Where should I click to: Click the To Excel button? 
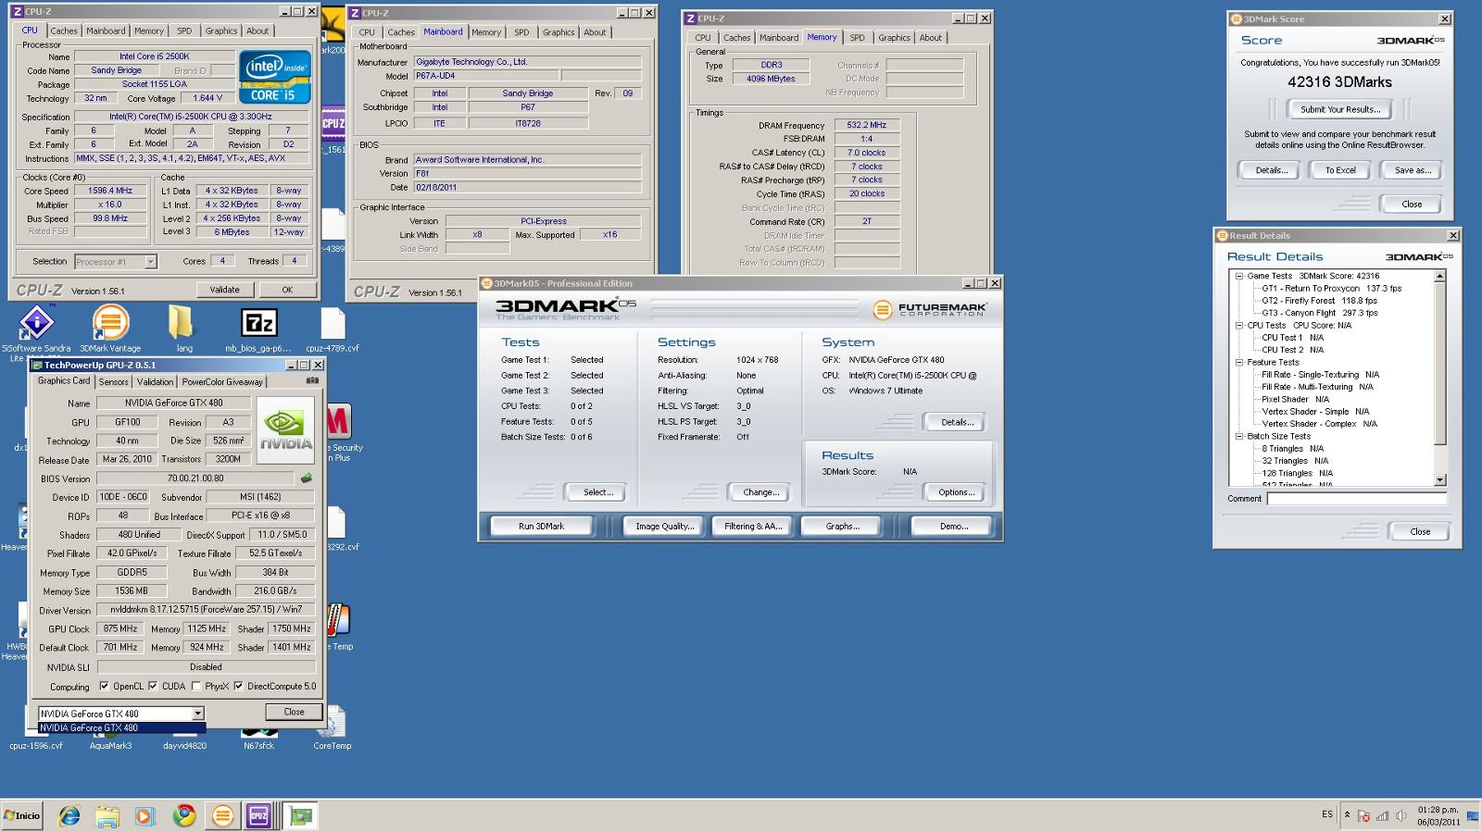(x=1339, y=170)
